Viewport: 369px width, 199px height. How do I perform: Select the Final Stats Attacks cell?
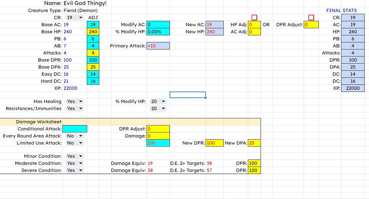coord(353,53)
